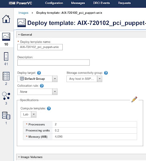This screenshot has height=161, width=146.
Task: Click help icon next to Deploy target
Action: (x=39, y=73)
